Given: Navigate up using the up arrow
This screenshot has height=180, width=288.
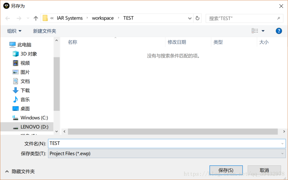Looking at the screenshot, I should pyautogui.click(x=35, y=18).
